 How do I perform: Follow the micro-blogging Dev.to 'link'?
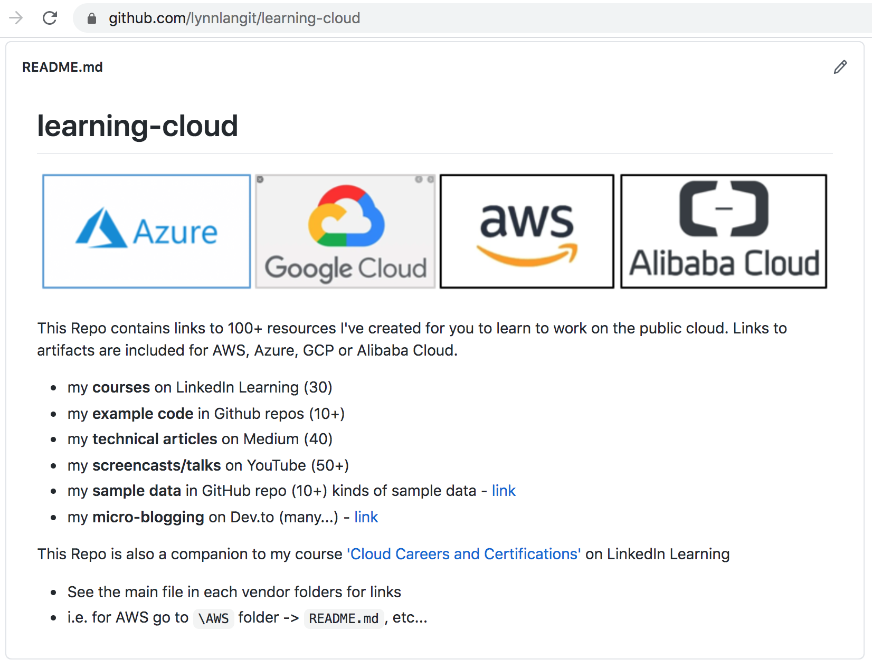point(366,517)
